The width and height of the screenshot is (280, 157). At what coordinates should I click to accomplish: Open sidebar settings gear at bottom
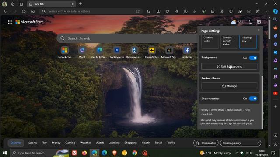point(275,144)
